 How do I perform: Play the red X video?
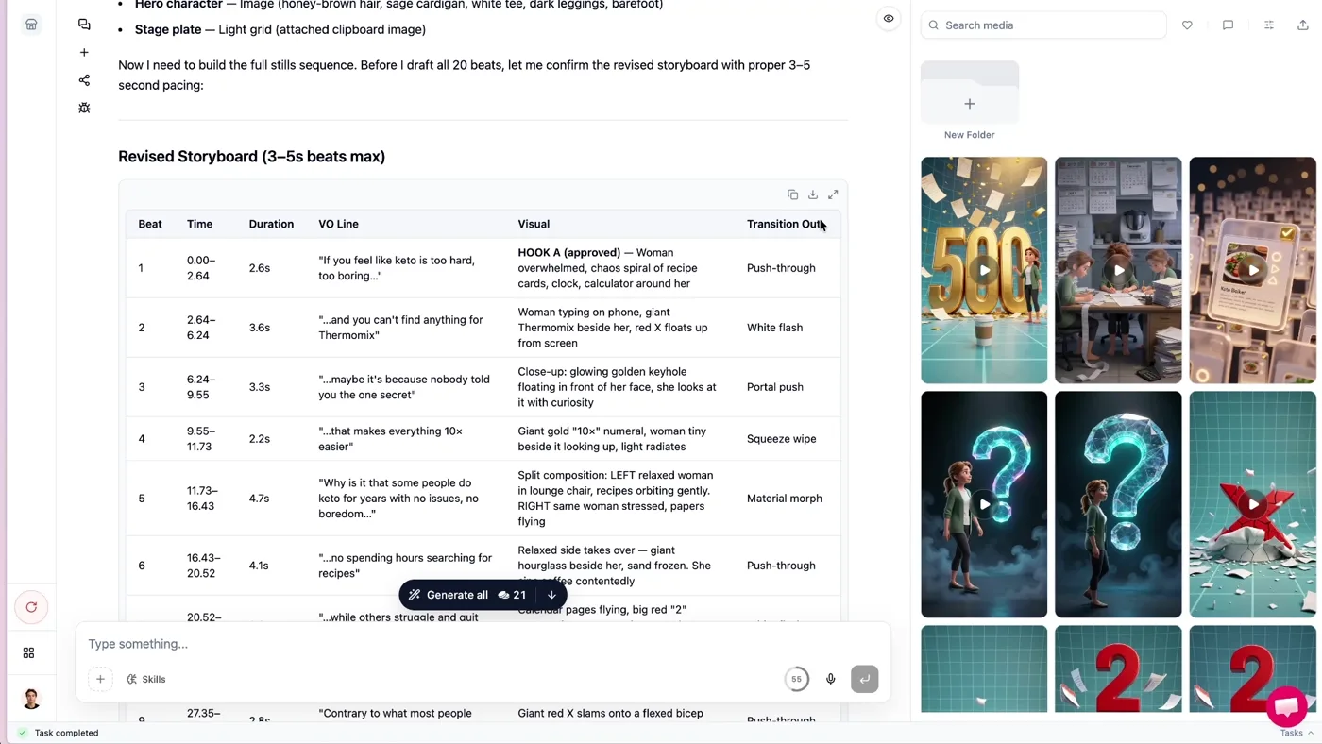[1253, 504]
